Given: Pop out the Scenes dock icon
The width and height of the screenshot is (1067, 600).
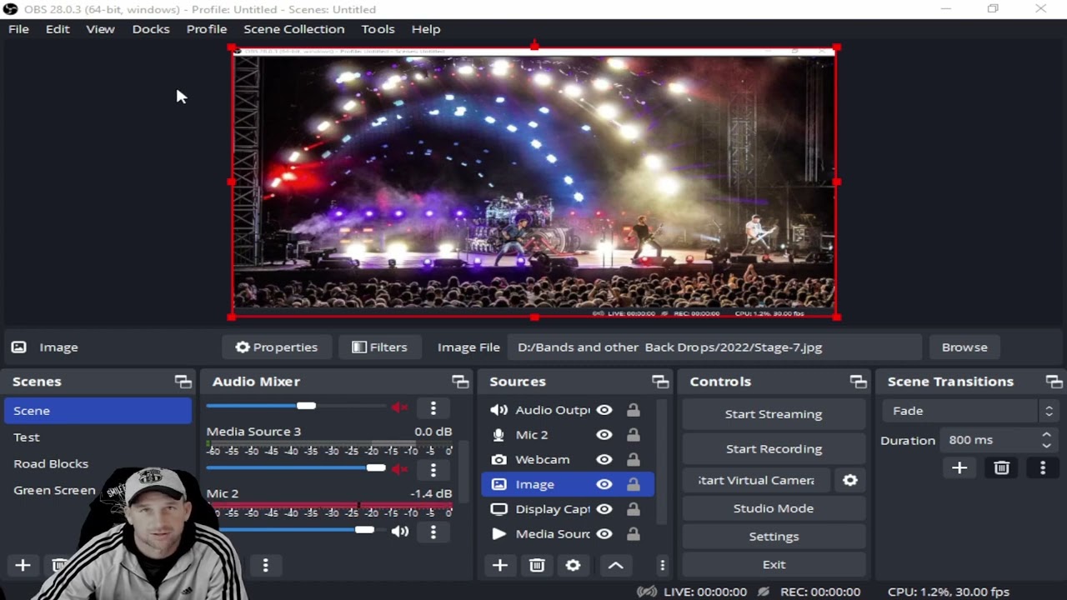Looking at the screenshot, I should (x=183, y=382).
